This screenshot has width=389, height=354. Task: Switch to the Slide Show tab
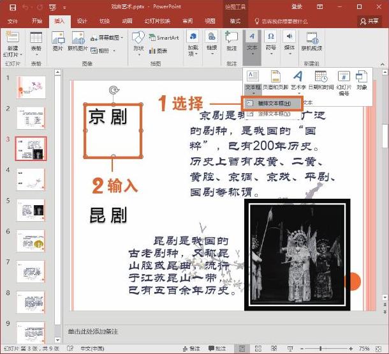pyautogui.click(x=158, y=21)
